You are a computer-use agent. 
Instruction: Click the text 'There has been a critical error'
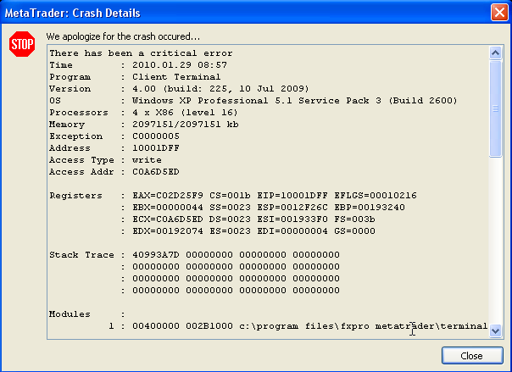pos(141,53)
